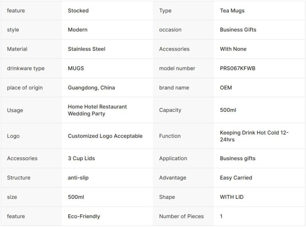
Task: Select the Modern style value
Action: (x=77, y=29)
